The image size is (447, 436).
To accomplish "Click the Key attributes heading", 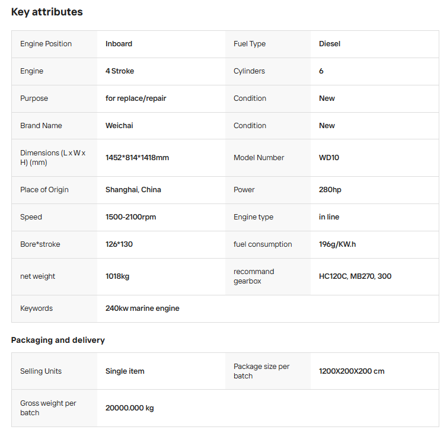I will point(47,12).
